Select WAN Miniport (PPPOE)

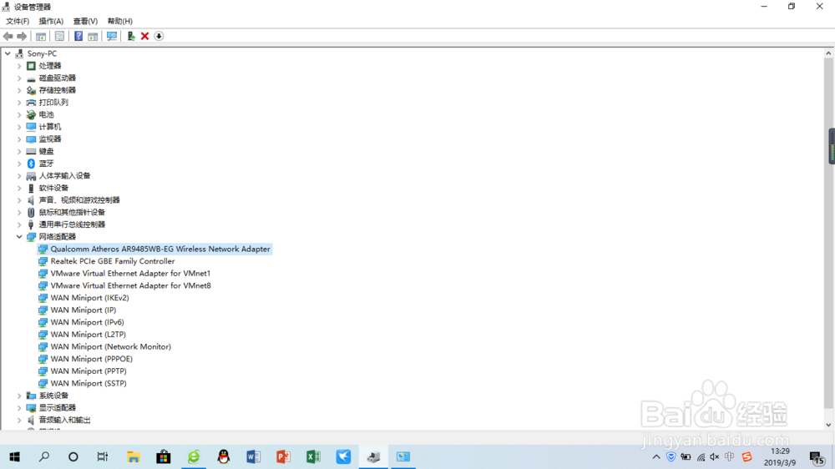pos(92,360)
